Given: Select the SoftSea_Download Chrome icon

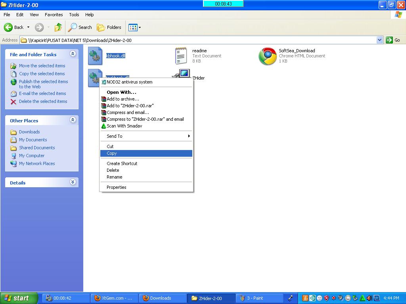Looking at the screenshot, I should (x=268, y=56).
